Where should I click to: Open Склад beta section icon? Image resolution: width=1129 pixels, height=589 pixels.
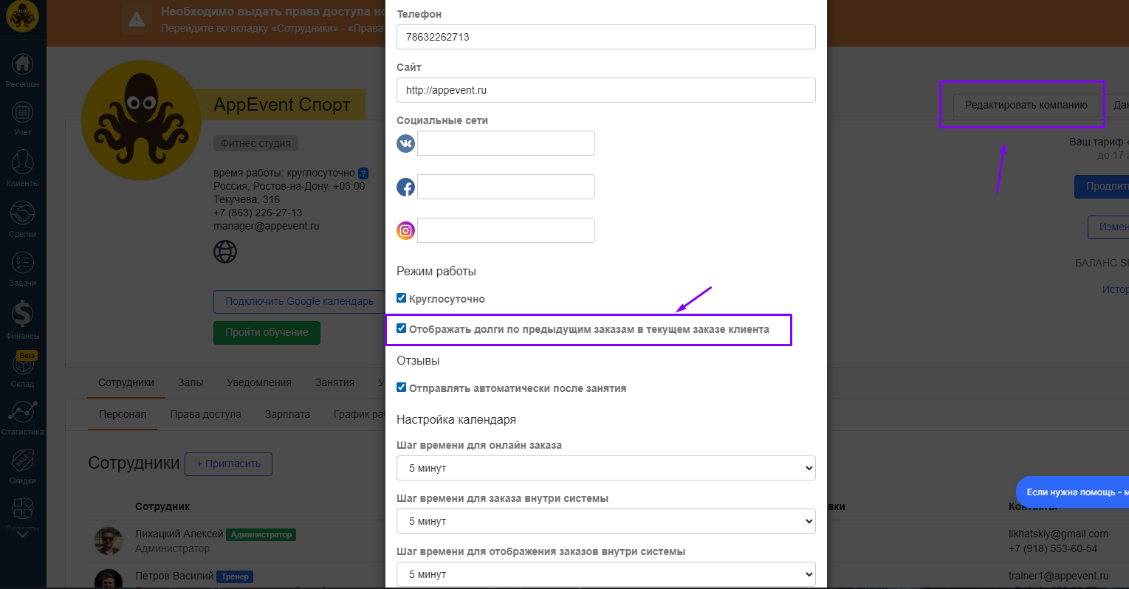[x=23, y=362]
